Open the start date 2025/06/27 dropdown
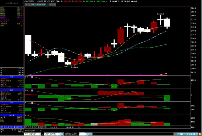The width and height of the screenshot is (202, 136). pyautogui.click(x=40, y=134)
